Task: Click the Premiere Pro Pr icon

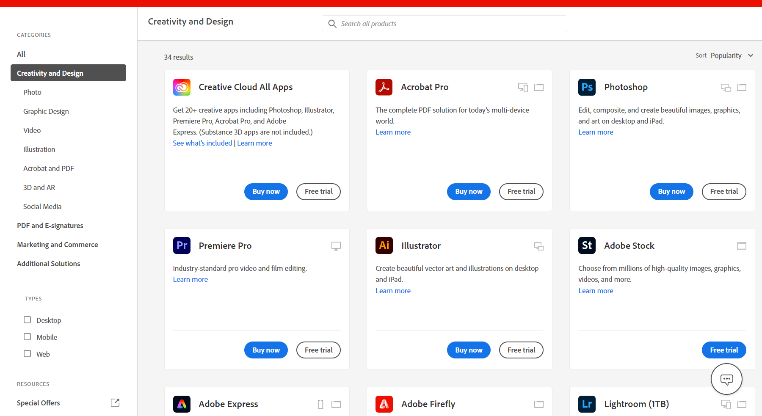Action: [182, 245]
